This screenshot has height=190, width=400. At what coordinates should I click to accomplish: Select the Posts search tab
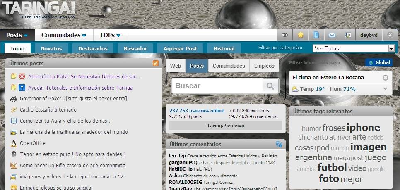pyautogui.click(x=197, y=66)
